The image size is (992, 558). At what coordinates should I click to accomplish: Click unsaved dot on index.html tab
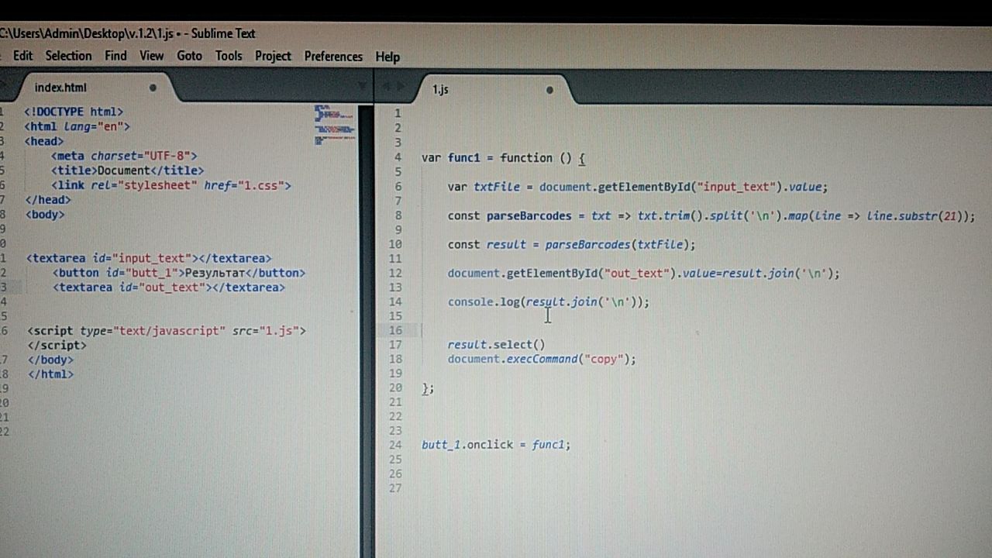pyautogui.click(x=153, y=88)
